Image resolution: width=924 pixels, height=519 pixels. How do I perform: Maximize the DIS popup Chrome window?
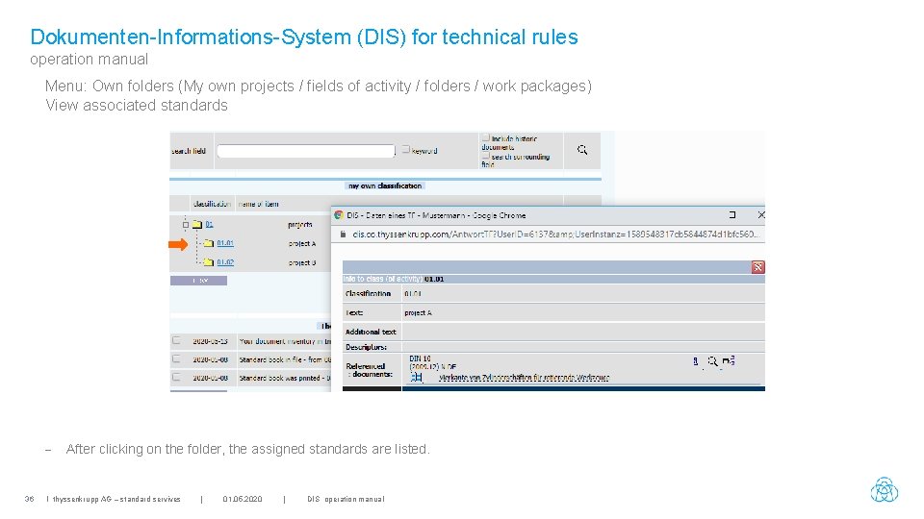(731, 214)
